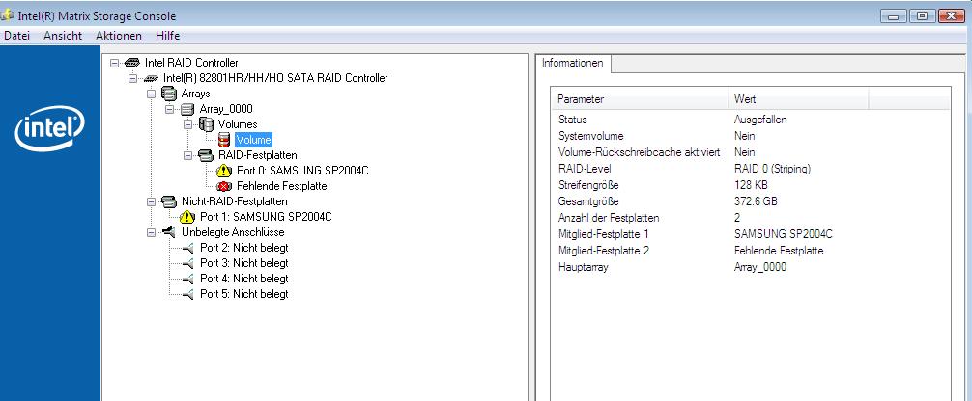This screenshot has width=972, height=401.
Task: Click the RAID-Level parameter row
Action: [751, 169]
